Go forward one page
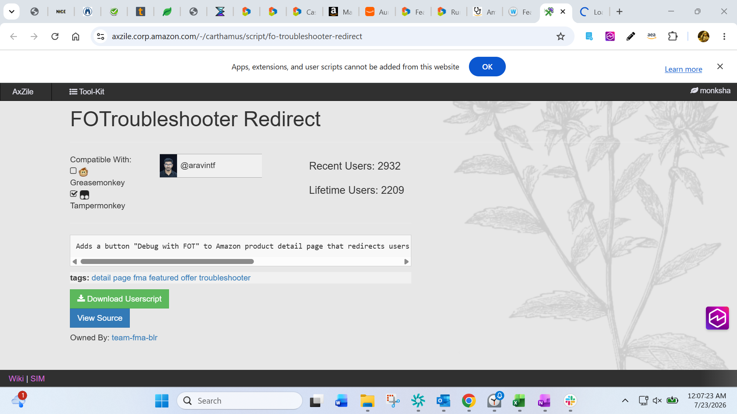The height and width of the screenshot is (414, 737). [34, 36]
